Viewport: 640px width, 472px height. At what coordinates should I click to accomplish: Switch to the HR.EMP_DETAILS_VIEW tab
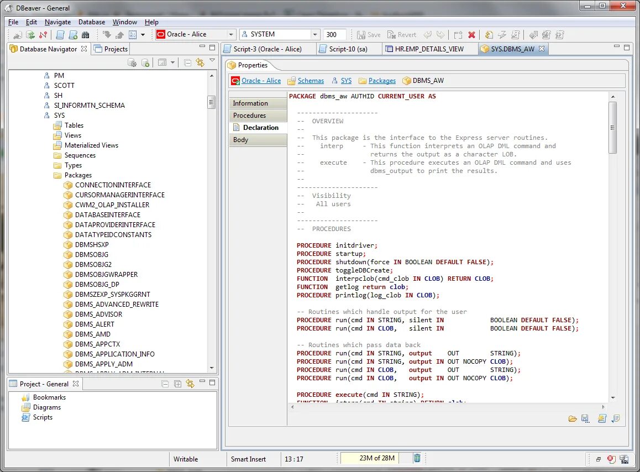pyautogui.click(x=429, y=49)
